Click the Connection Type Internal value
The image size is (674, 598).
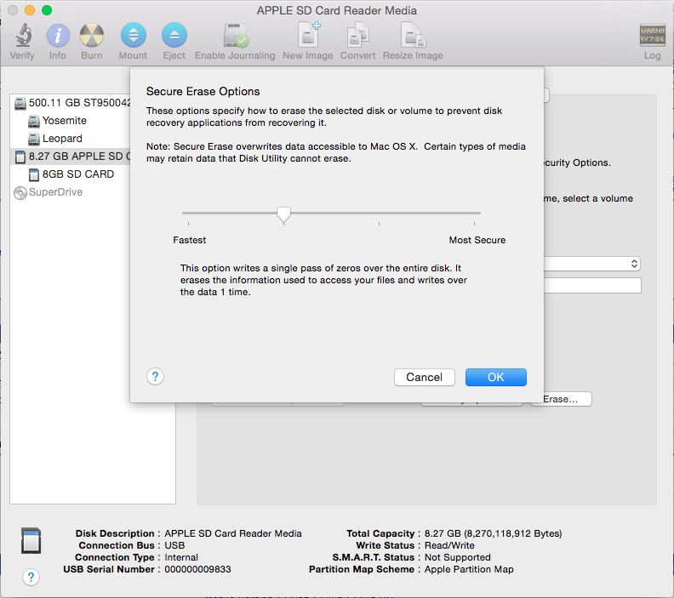(181, 558)
